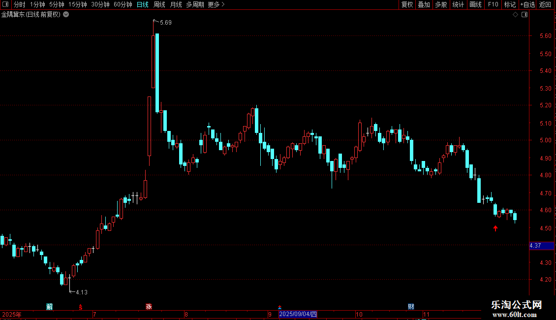
Task: Click the 4.13 low price label
Action: 82,292
